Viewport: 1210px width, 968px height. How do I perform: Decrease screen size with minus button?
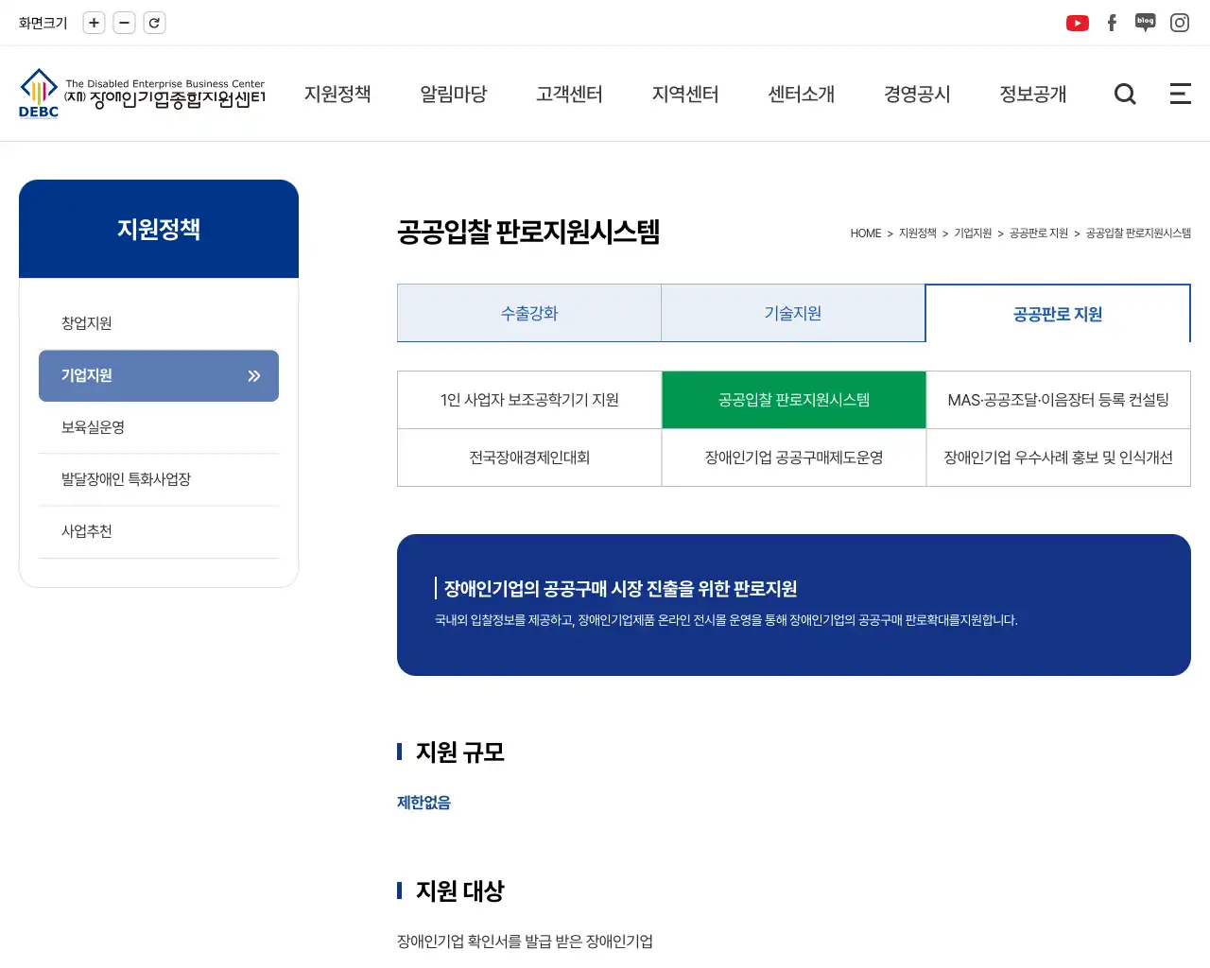point(124,23)
